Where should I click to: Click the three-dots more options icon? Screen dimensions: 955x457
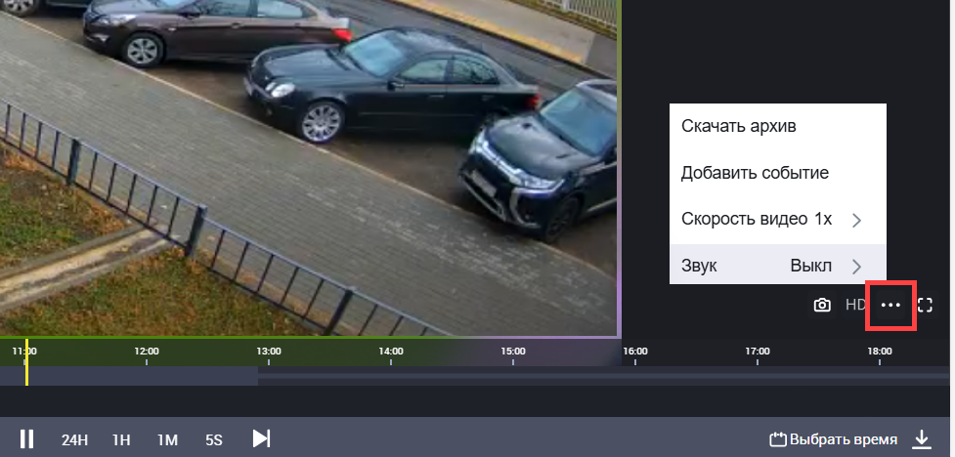pyautogui.click(x=890, y=306)
